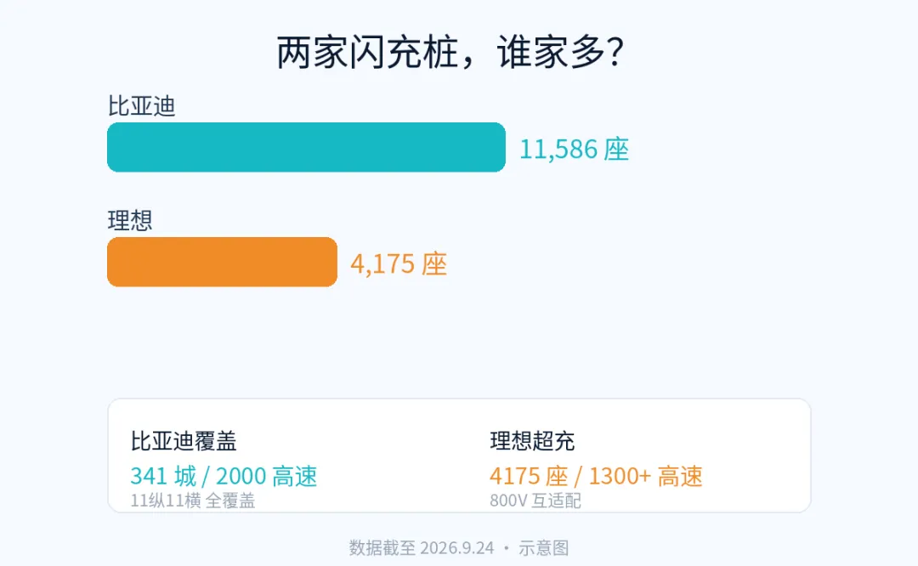Click the 800V 互适配 caption
The width and height of the screenshot is (918, 566).
click(535, 501)
